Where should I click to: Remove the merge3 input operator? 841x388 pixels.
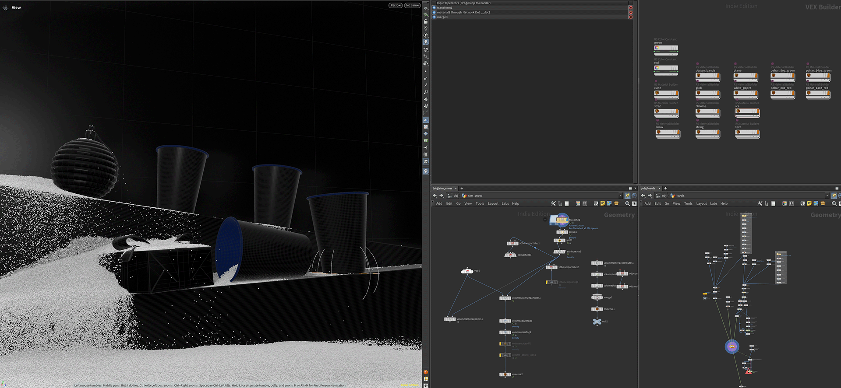[x=631, y=17]
